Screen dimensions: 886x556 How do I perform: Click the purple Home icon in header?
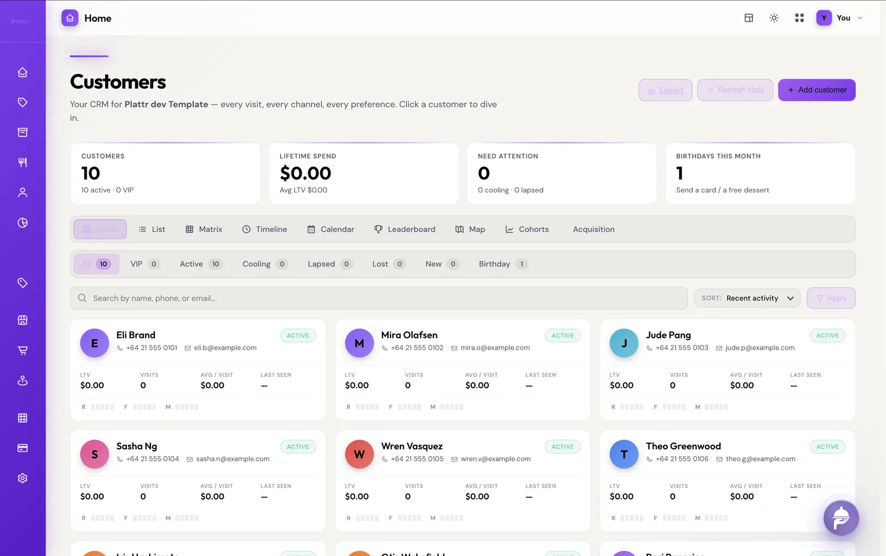pyautogui.click(x=70, y=18)
